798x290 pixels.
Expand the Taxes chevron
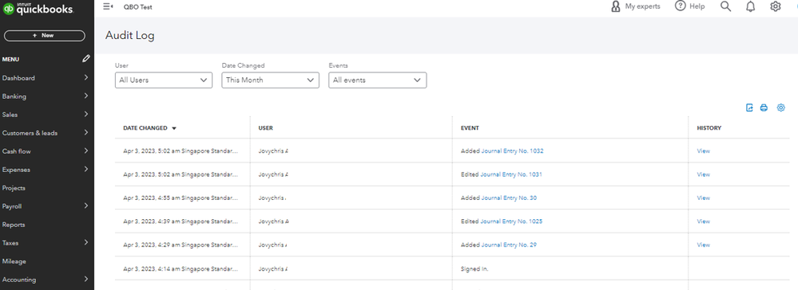tap(86, 243)
